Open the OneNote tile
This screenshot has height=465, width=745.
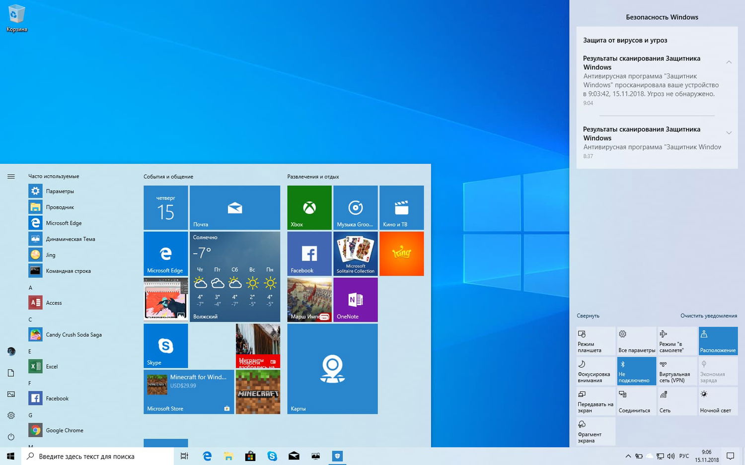coord(355,299)
